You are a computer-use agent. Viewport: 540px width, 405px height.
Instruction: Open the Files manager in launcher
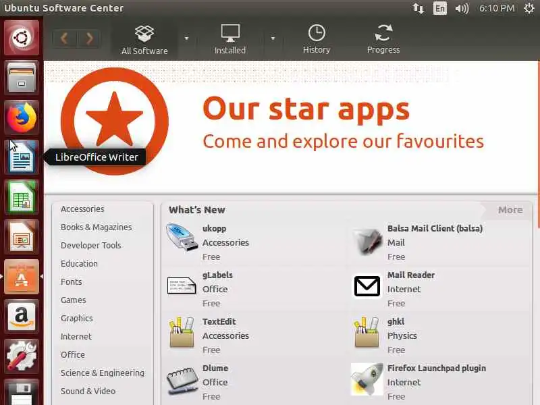tap(22, 78)
